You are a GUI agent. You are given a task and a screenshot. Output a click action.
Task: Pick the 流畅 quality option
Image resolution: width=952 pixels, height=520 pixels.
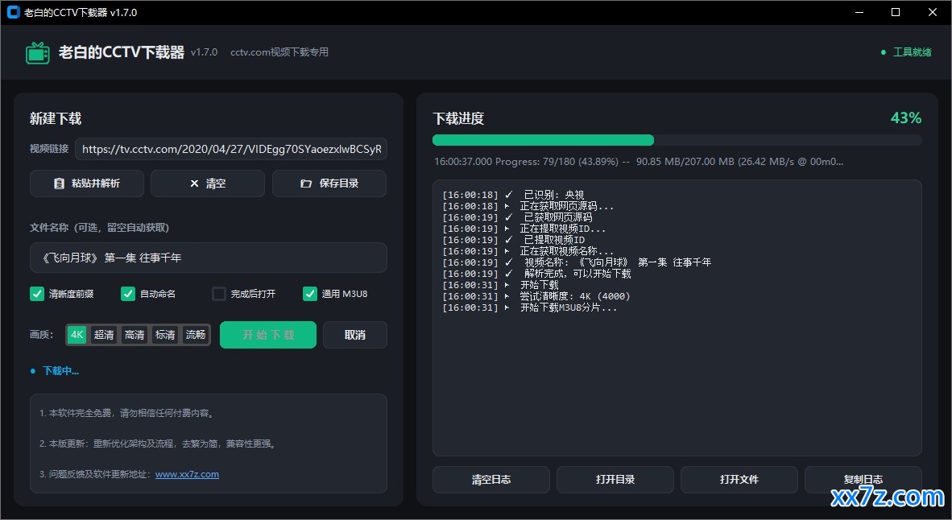pos(195,334)
